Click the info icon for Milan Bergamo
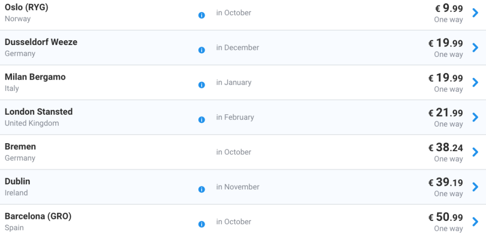Screen dimensions: 486x237 (x=201, y=85)
